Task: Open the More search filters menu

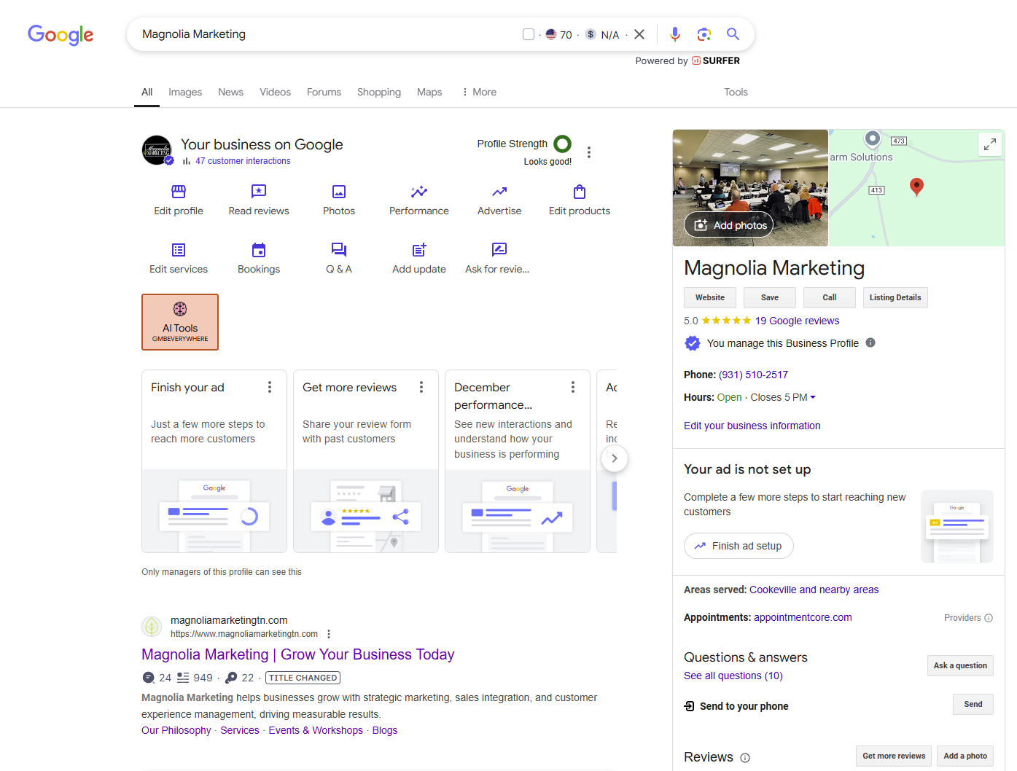Action: [479, 92]
